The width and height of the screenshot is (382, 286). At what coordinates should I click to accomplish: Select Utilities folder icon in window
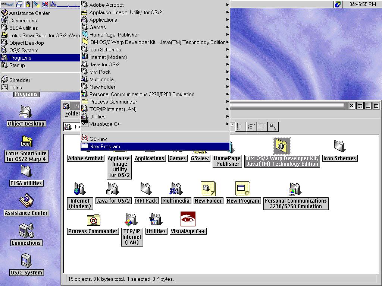click(156, 219)
